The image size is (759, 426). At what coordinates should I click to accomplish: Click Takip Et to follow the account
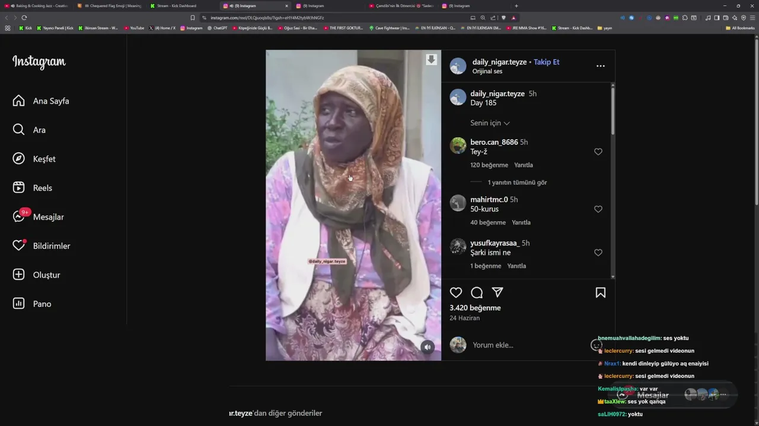(x=546, y=62)
